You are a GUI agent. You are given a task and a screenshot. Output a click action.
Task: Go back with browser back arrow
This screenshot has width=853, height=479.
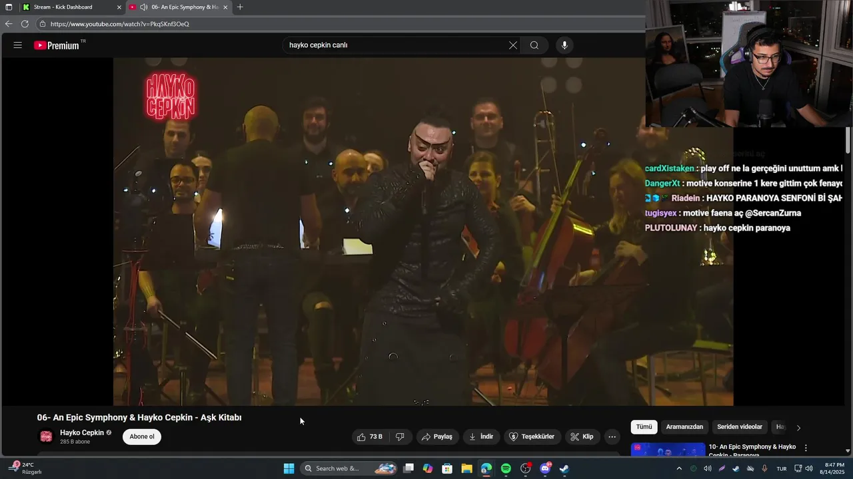tap(9, 23)
